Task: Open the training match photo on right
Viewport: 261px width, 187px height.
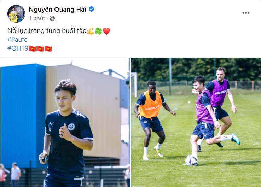Action: tap(196, 122)
